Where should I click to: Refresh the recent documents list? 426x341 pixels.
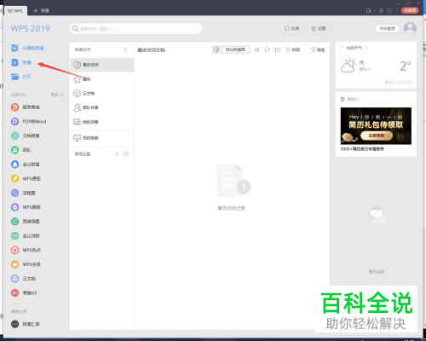[x=268, y=49]
